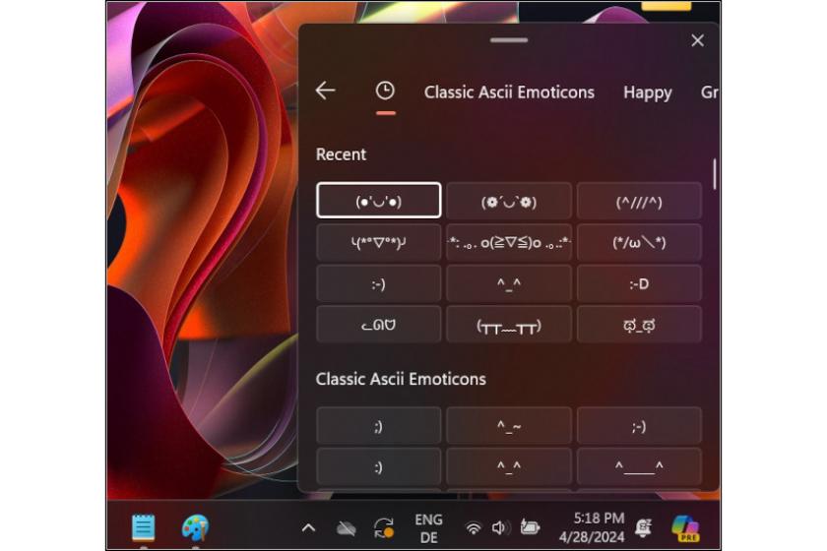The width and height of the screenshot is (827, 551).
Task: Launch Copilot preview from taskbar
Action: pos(685,527)
